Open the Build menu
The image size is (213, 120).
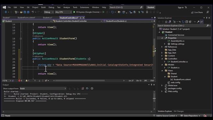pos(43,7)
